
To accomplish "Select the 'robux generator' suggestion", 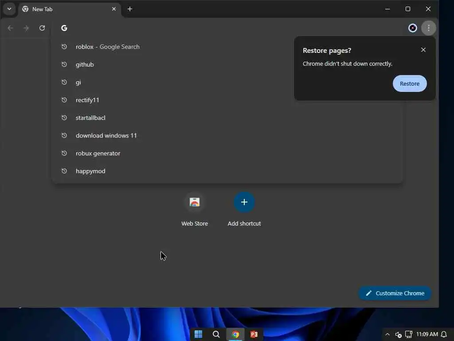I will tap(227, 153).
